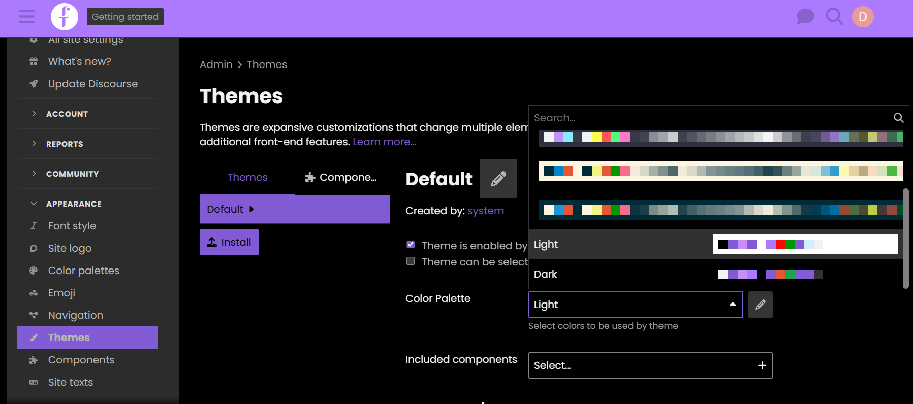The width and height of the screenshot is (913, 404).
Task: Expand the Account sidebar section
Action: 67,114
